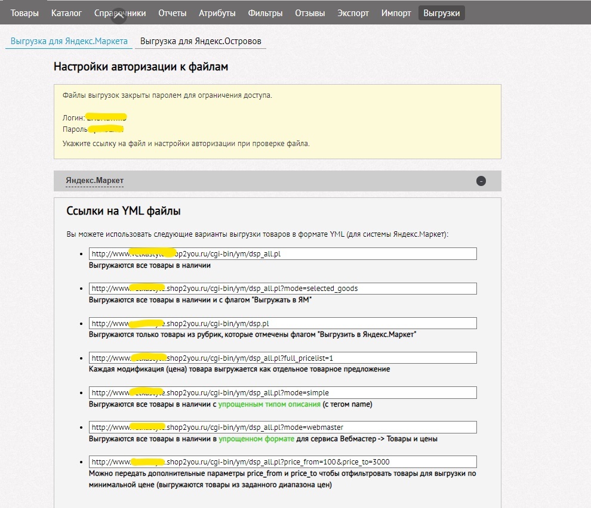Image resolution: width=591 pixels, height=508 pixels.
Task: Open the Каталог menu item
Action: 66,13
